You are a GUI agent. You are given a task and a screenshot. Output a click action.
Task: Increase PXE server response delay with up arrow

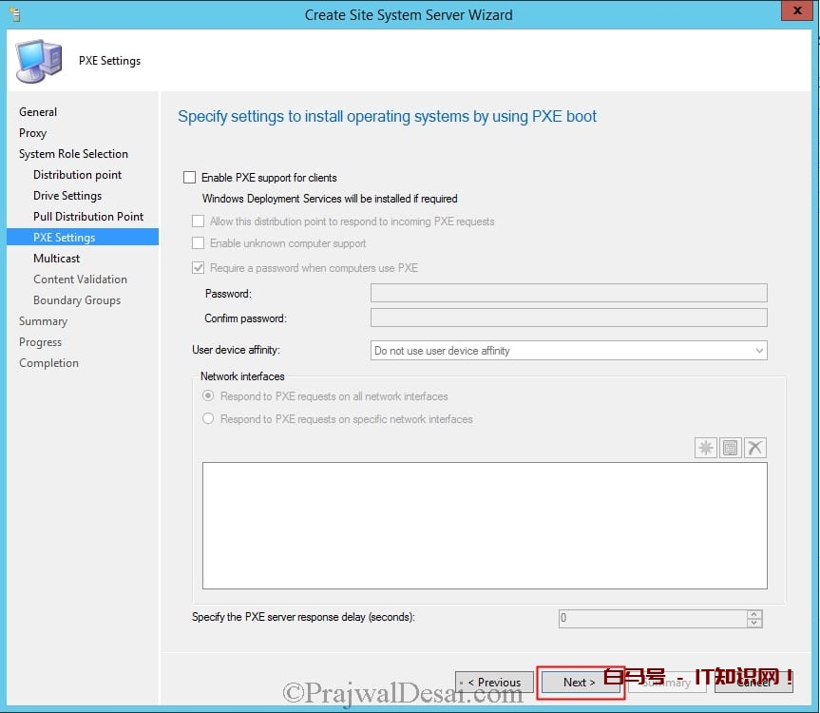754,614
